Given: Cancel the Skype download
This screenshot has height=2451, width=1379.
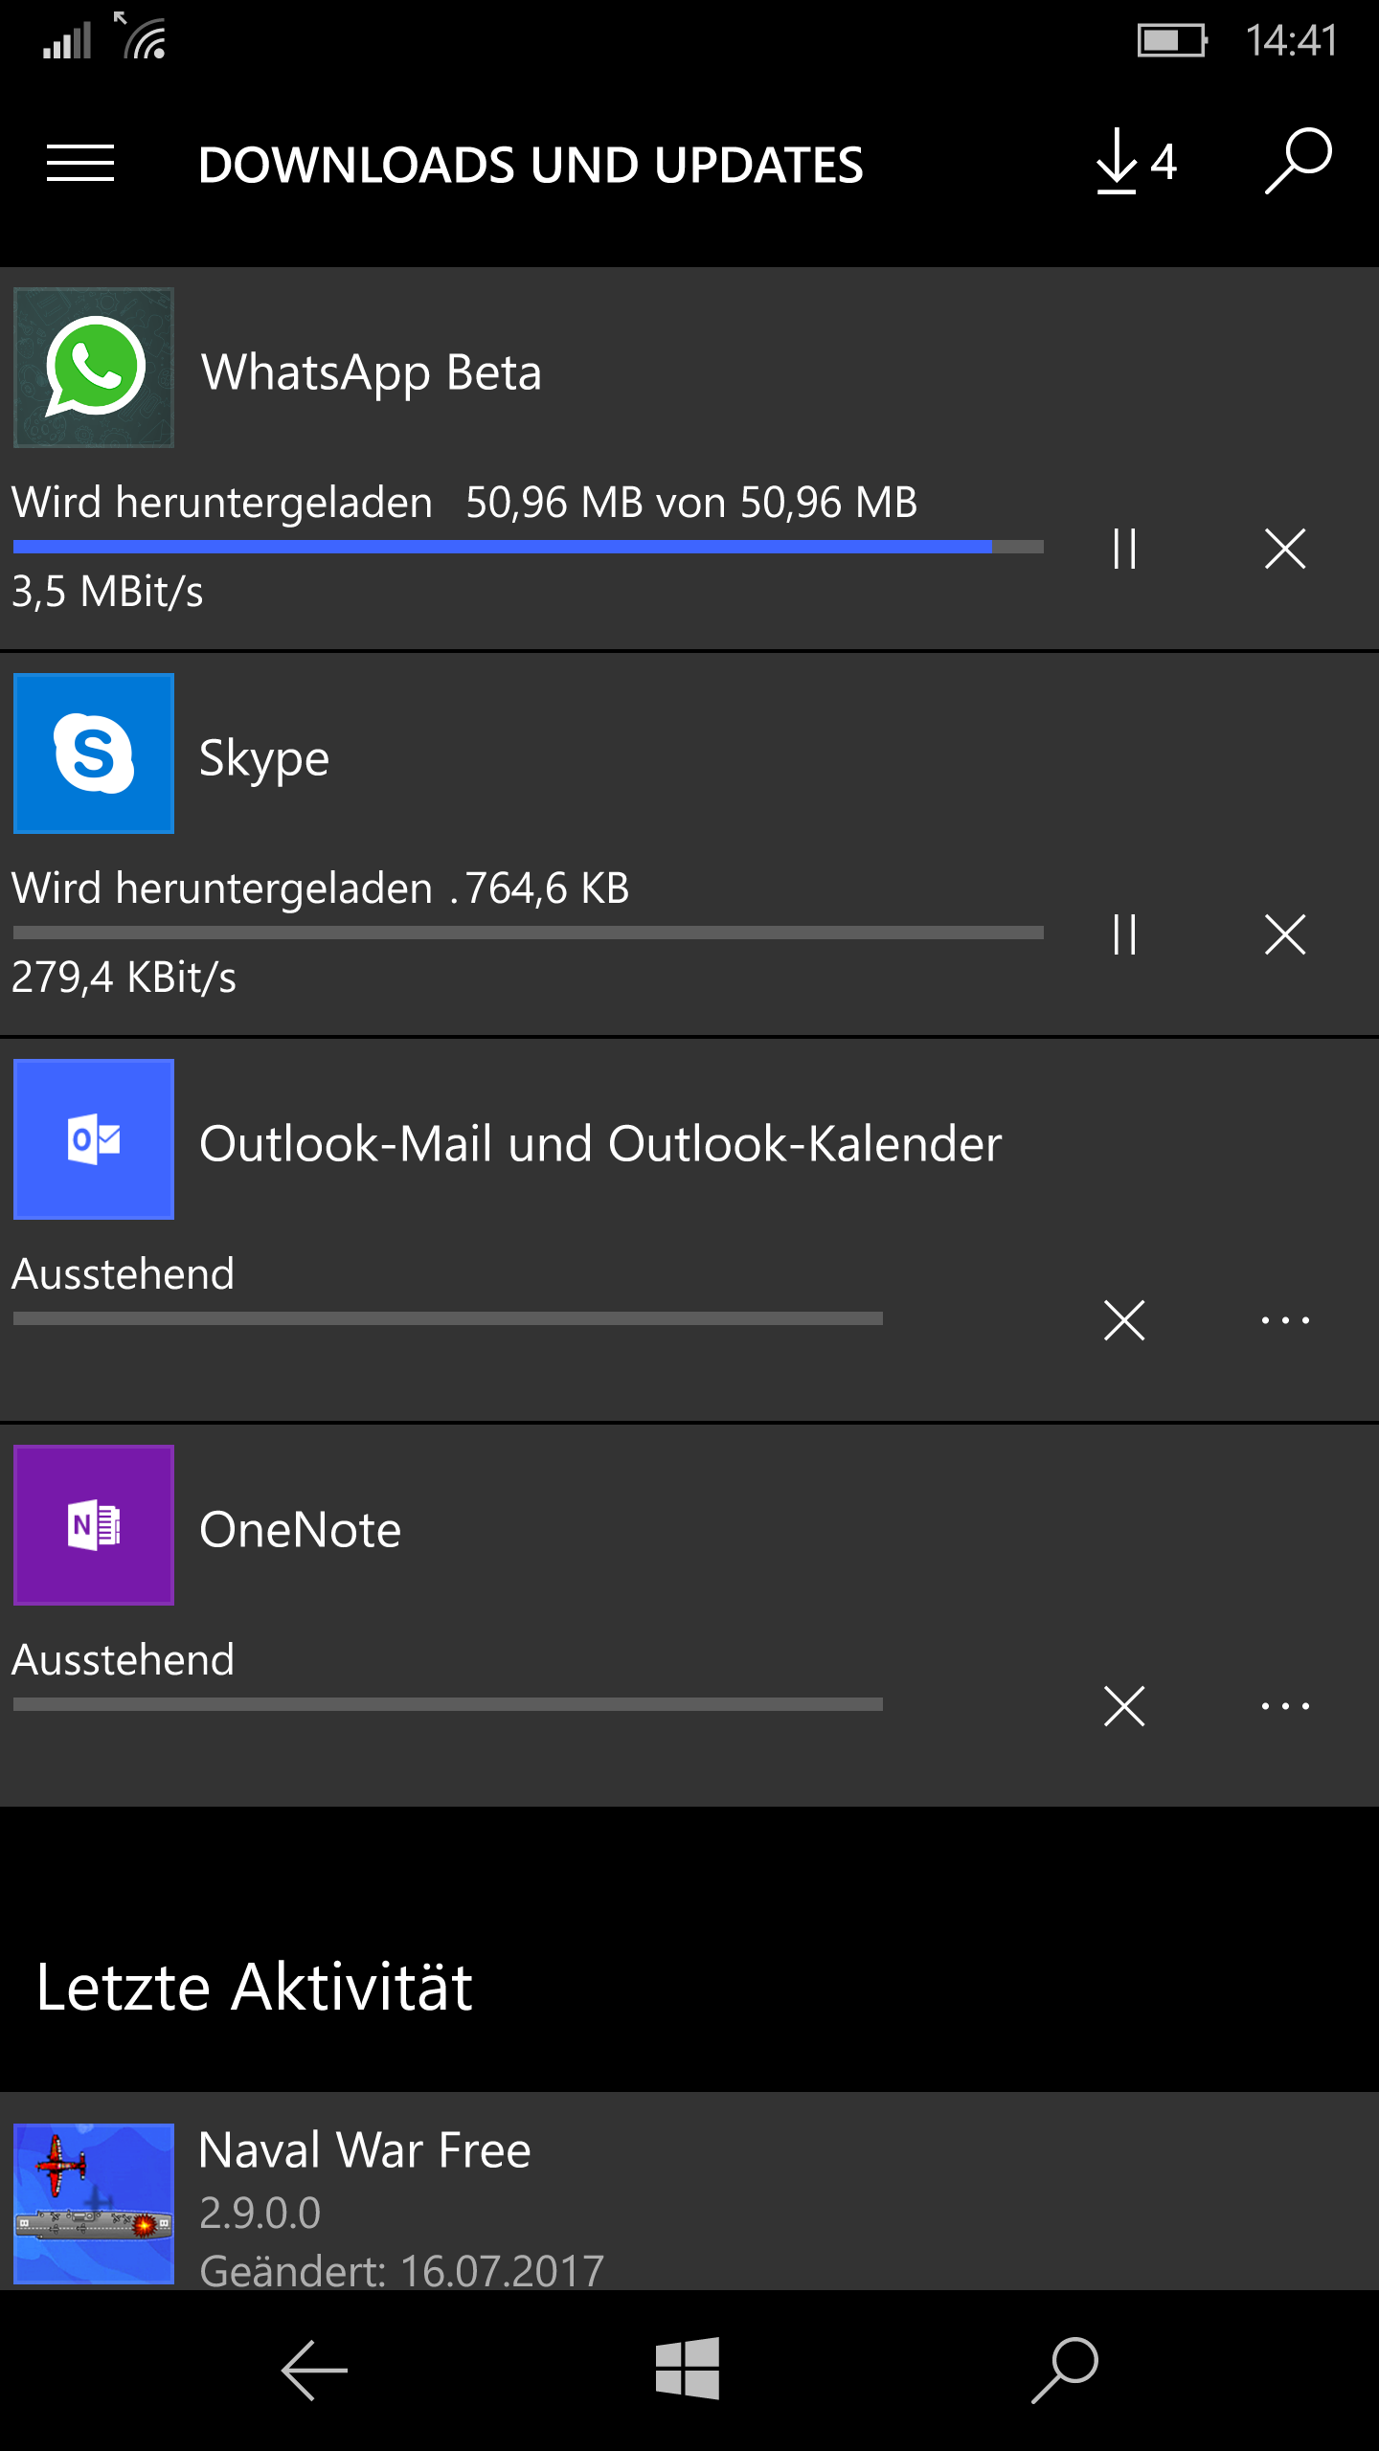Looking at the screenshot, I should pyautogui.click(x=1285, y=934).
